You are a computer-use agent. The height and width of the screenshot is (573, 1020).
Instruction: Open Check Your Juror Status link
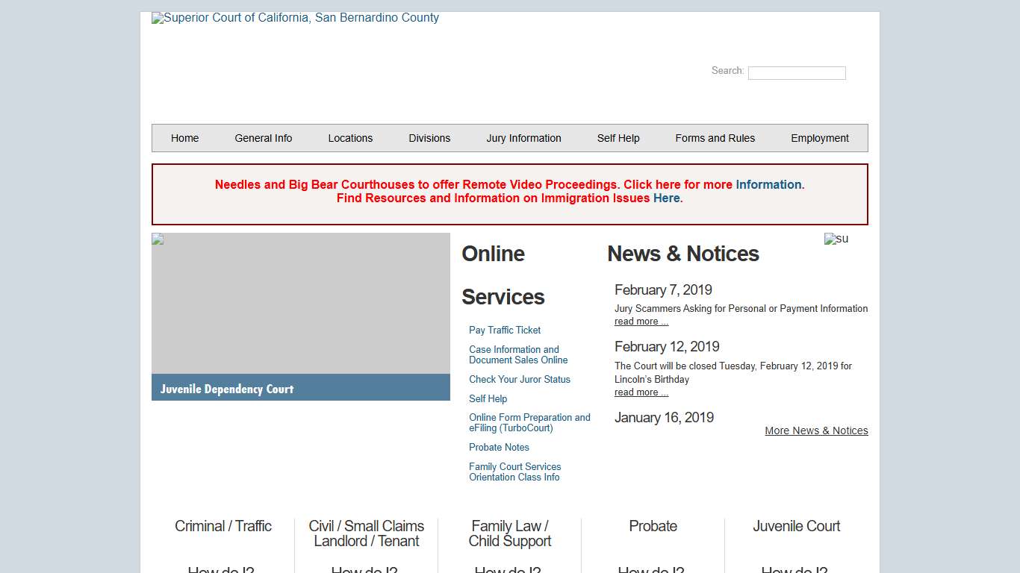point(519,379)
